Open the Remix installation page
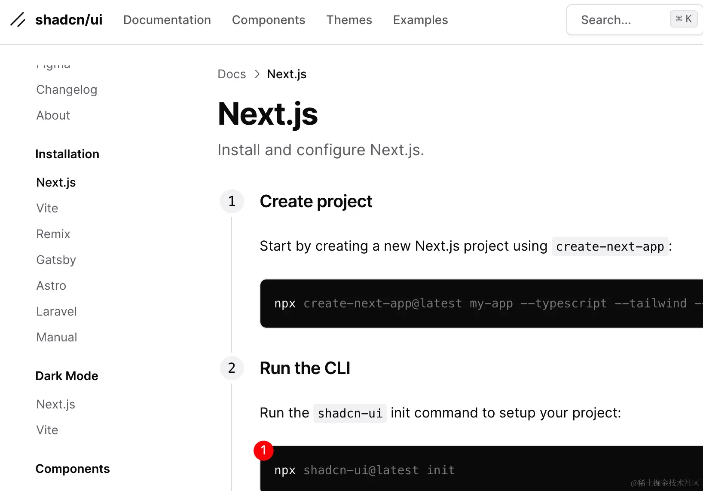Image resolution: width=703 pixels, height=491 pixels. 53,234
